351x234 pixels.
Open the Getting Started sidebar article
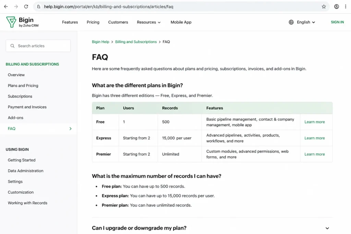tap(22, 160)
